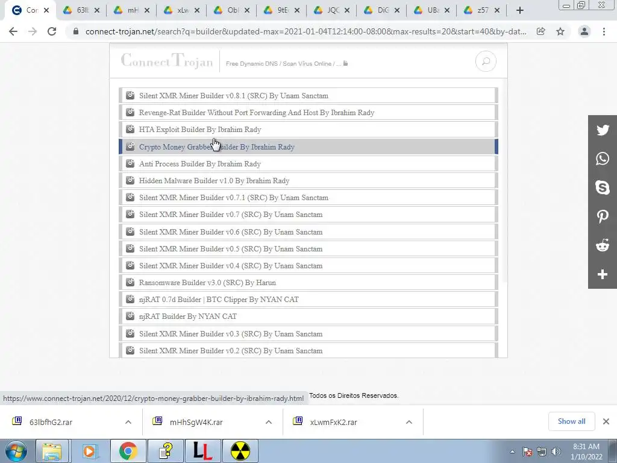Open Silent XMR Miner Builder v0.3 post
617x463 pixels.
(x=308, y=334)
